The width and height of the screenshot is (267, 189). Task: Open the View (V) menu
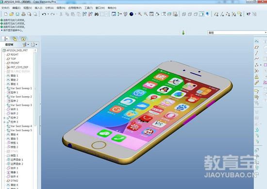(28, 8)
